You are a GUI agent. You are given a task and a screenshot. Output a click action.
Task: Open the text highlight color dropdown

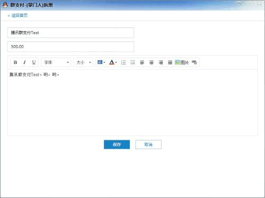tap(101, 62)
